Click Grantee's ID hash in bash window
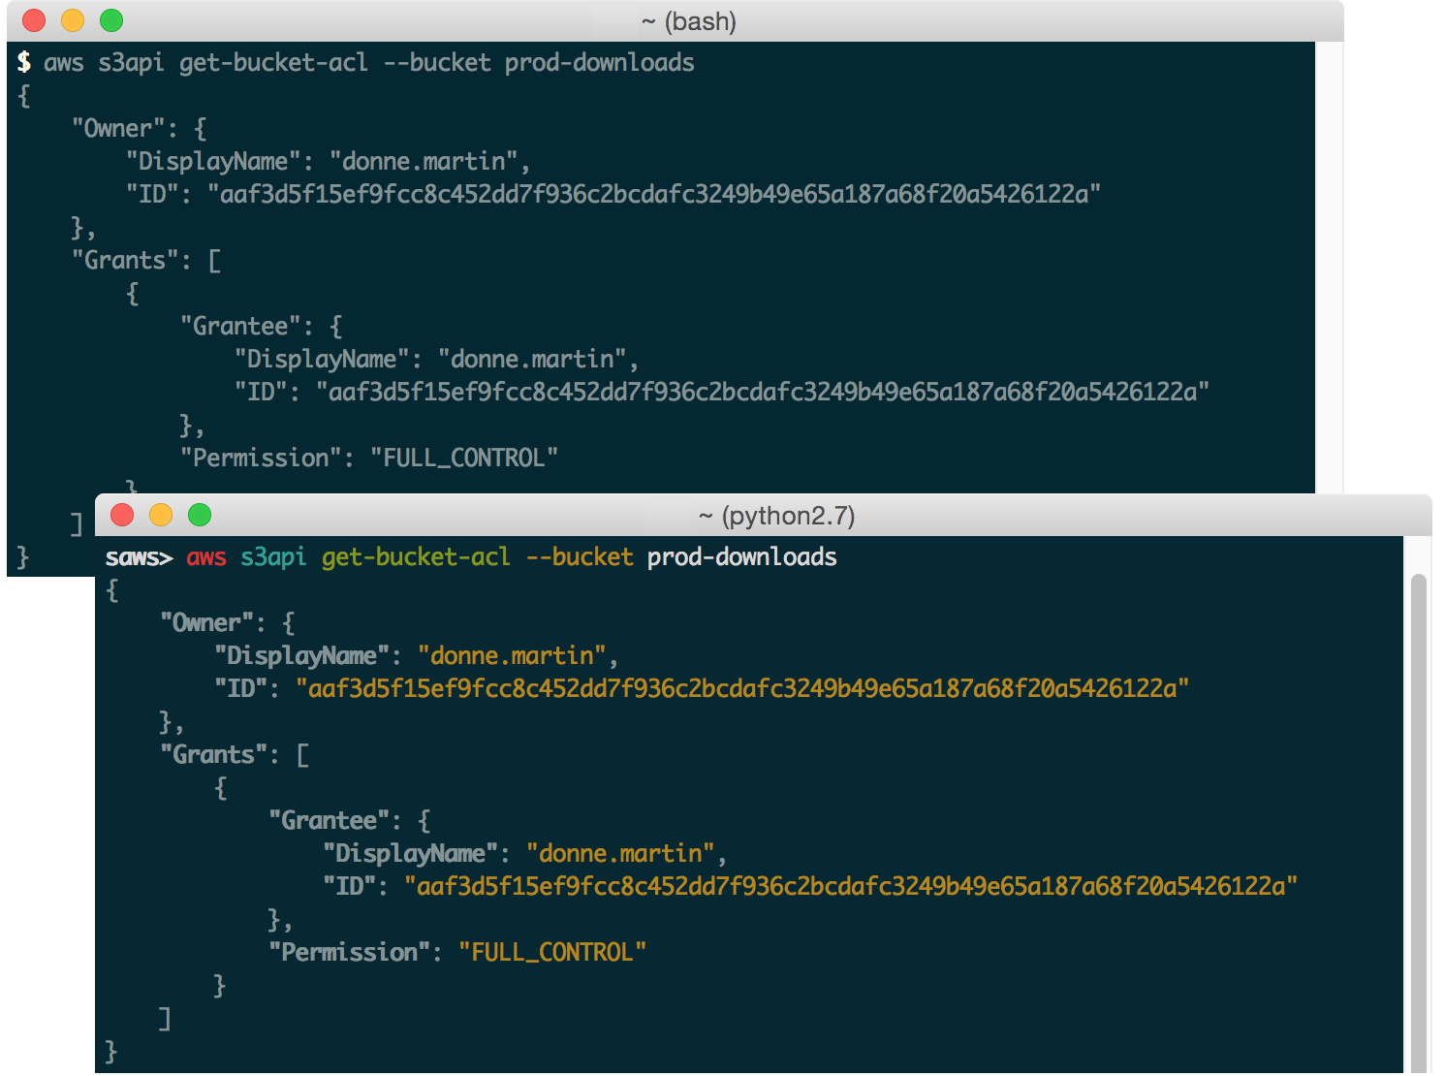1445x1076 pixels. pos(763,392)
